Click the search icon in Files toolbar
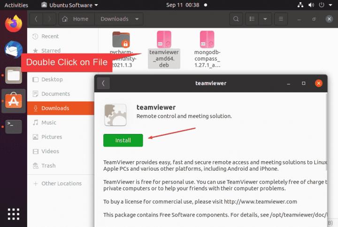Screen dimensions: 338x227 [236, 19]
